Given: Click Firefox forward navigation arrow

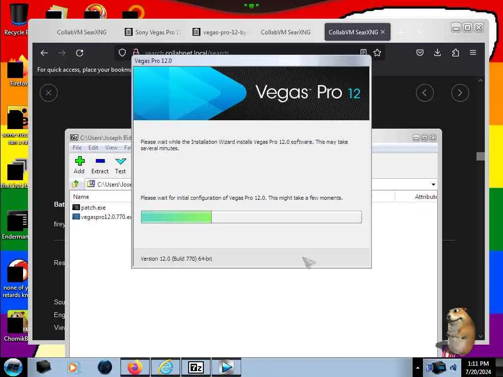Looking at the screenshot, I should click(62, 53).
